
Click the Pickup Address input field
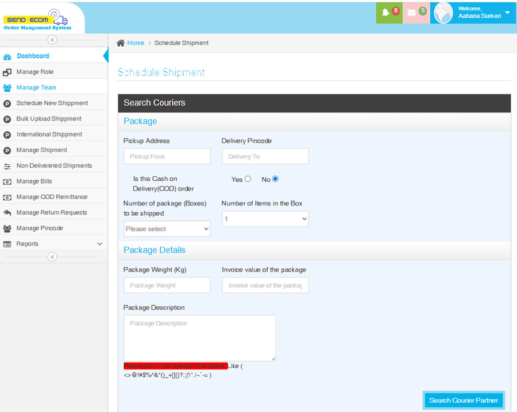point(167,156)
